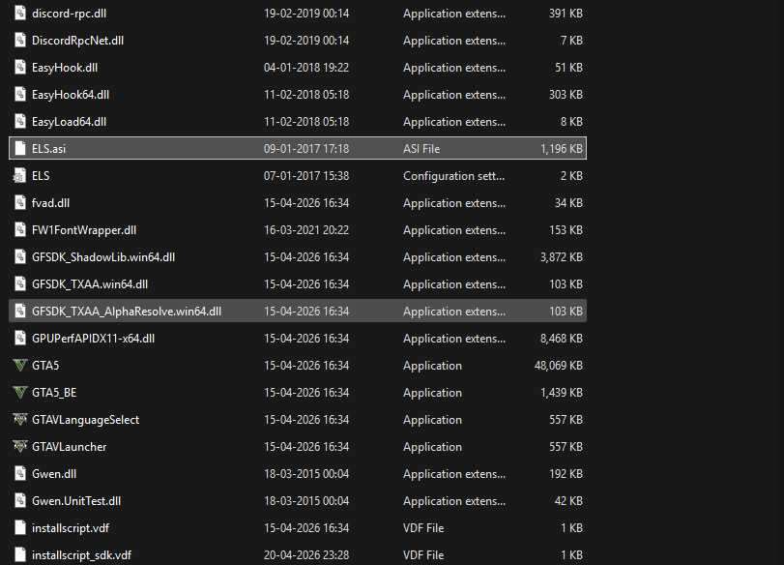Click the 1,196 KB size cell

tap(562, 149)
